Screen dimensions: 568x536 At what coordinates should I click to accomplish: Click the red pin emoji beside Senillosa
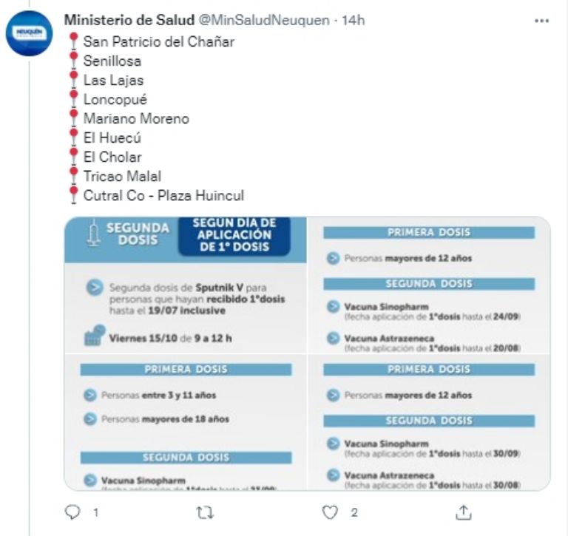tap(73, 61)
